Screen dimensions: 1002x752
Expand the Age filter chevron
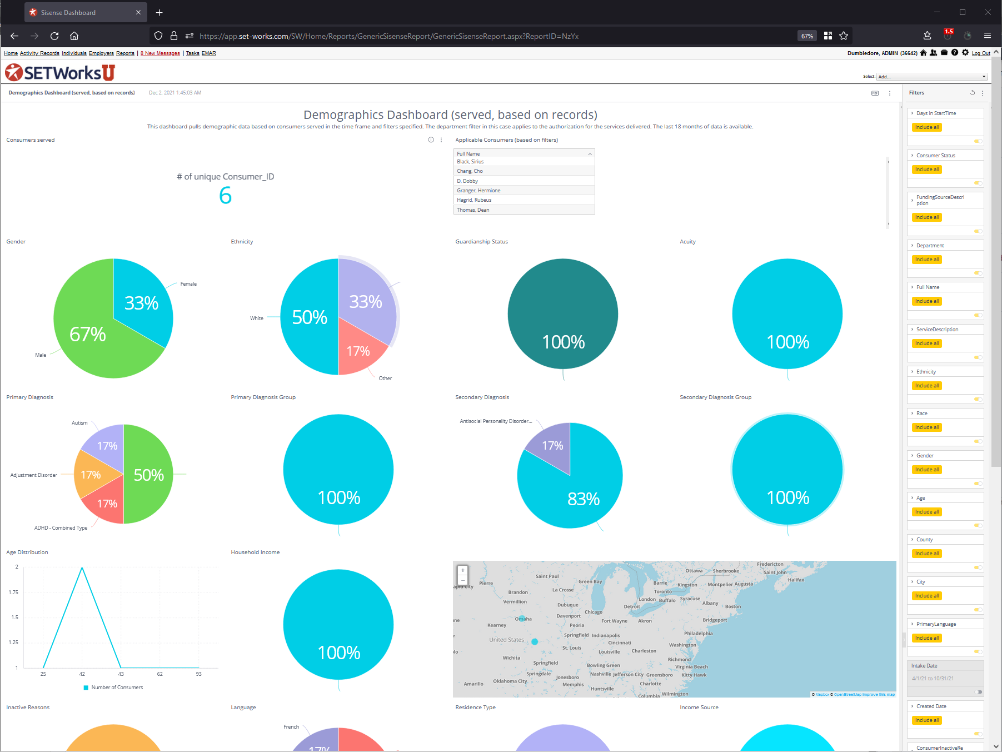point(913,498)
